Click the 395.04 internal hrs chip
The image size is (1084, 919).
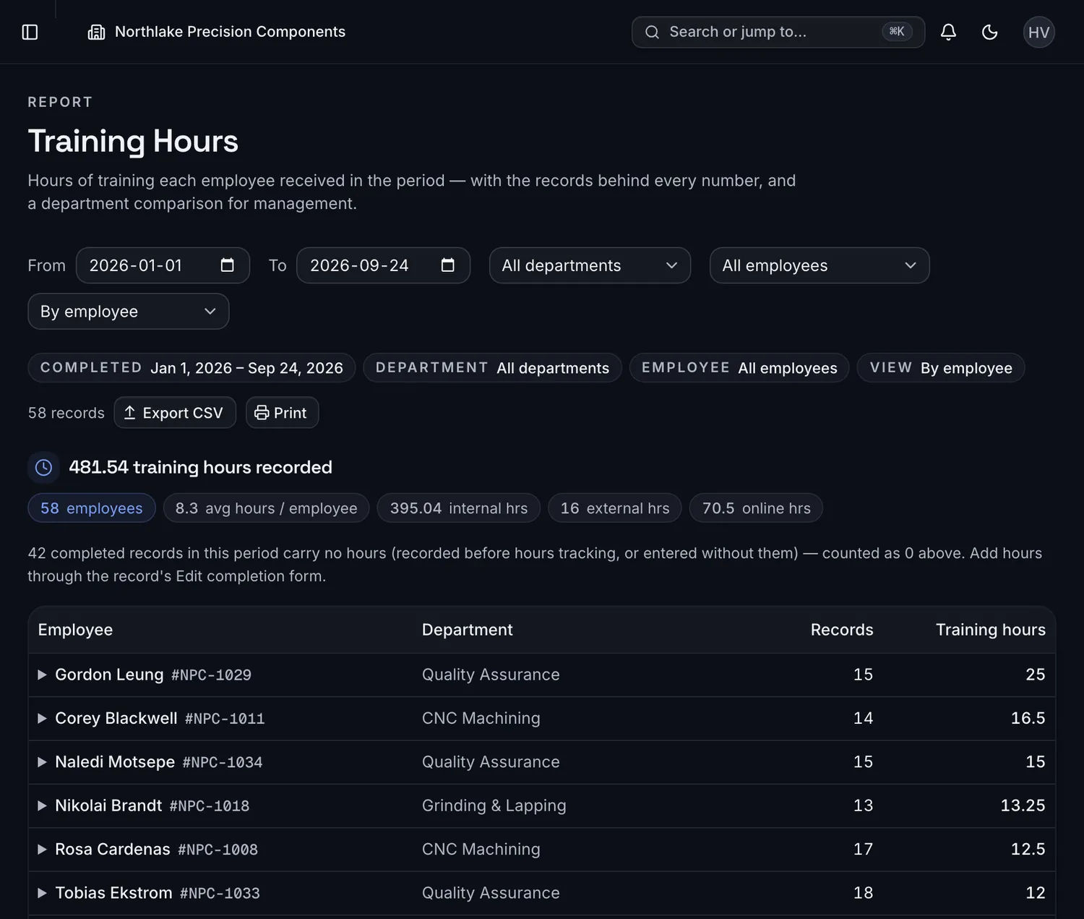coord(459,508)
